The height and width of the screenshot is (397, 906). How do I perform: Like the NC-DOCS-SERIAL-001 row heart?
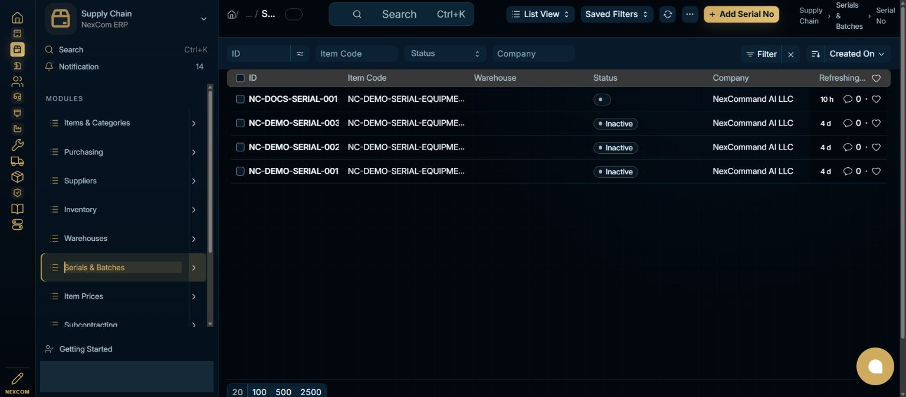pos(876,99)
